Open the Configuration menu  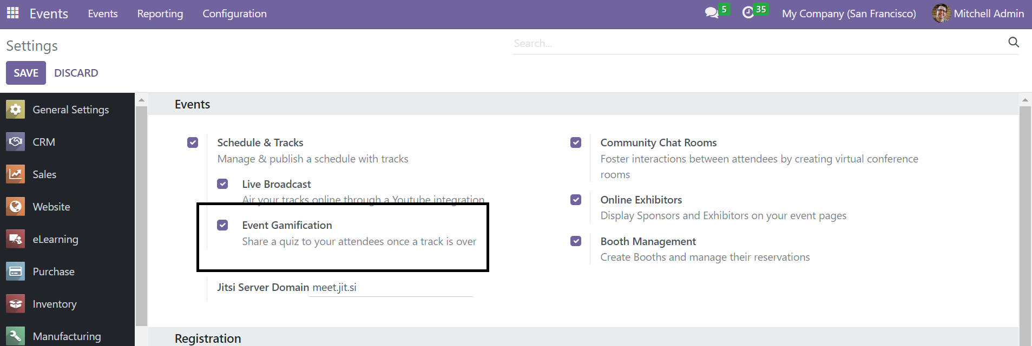234,13
